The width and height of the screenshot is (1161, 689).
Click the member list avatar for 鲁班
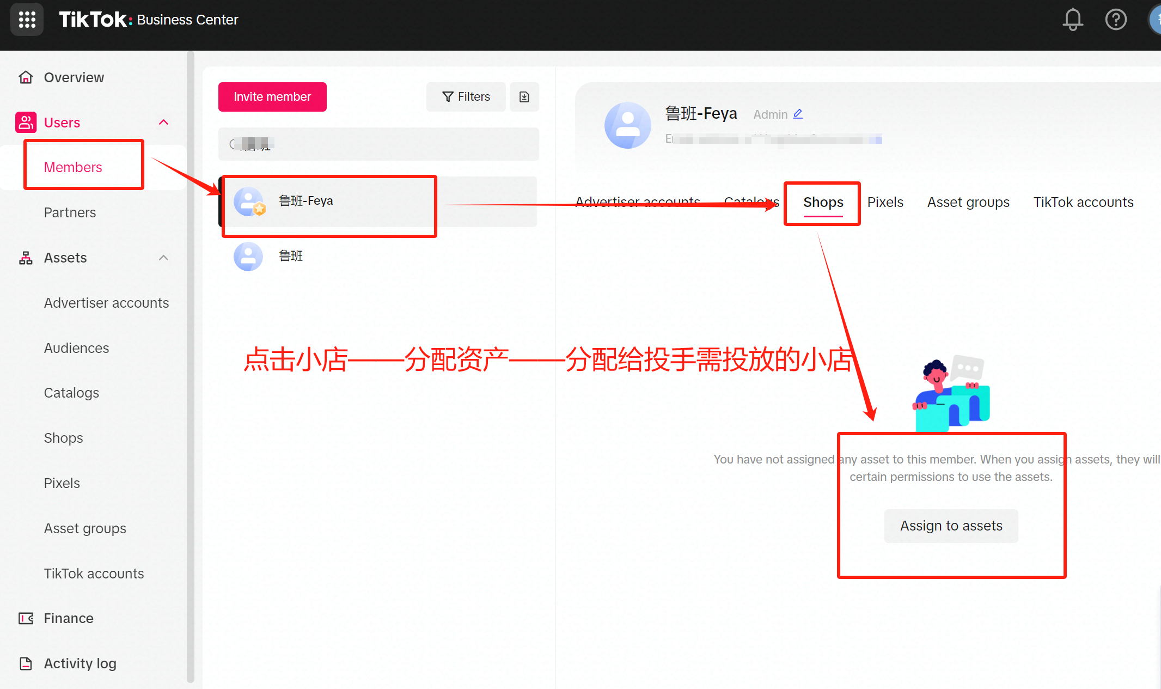click(248, 257)
